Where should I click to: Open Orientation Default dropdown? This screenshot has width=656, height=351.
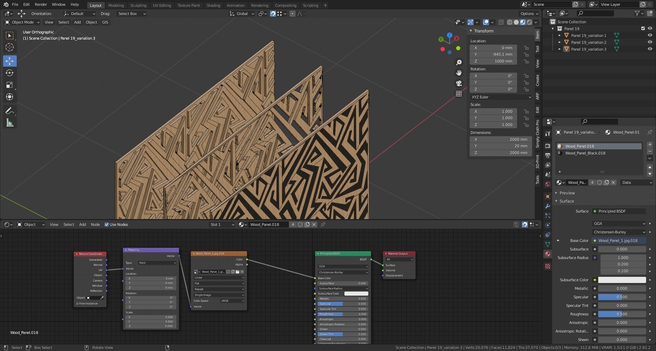[x=79, y=14]
